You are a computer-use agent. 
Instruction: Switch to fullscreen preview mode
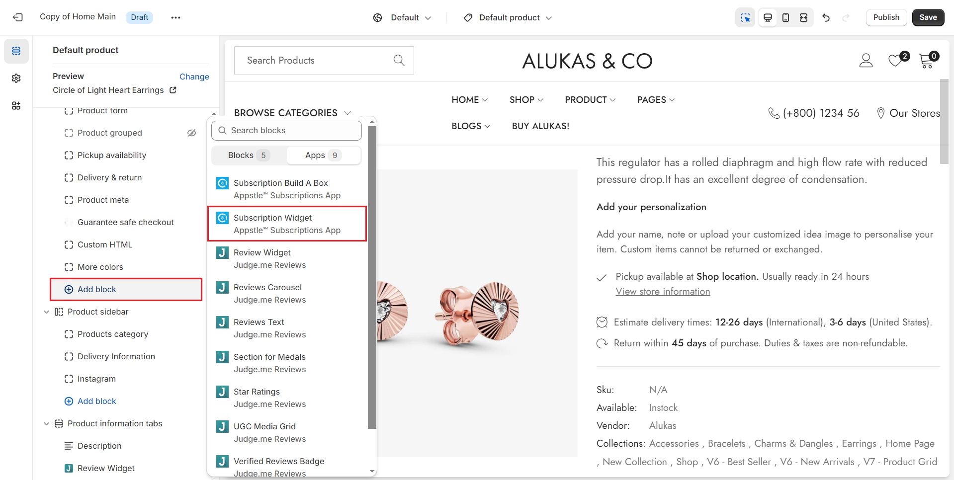[x=803, y=17]
